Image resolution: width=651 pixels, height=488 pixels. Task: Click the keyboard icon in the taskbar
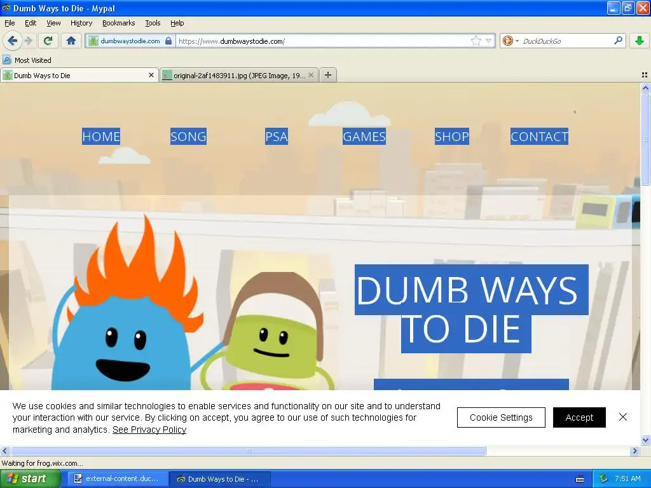pyautogui.click(x=580, y=479)
